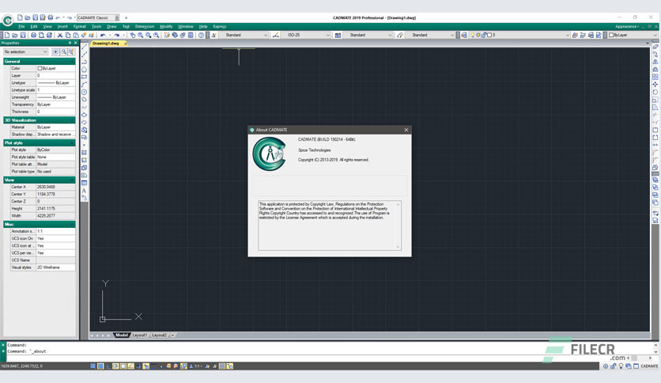Viewport: 661px width, 383px height.
Task: Select the Move tool on Modify toolbar
Action: [x=655, y=85]
